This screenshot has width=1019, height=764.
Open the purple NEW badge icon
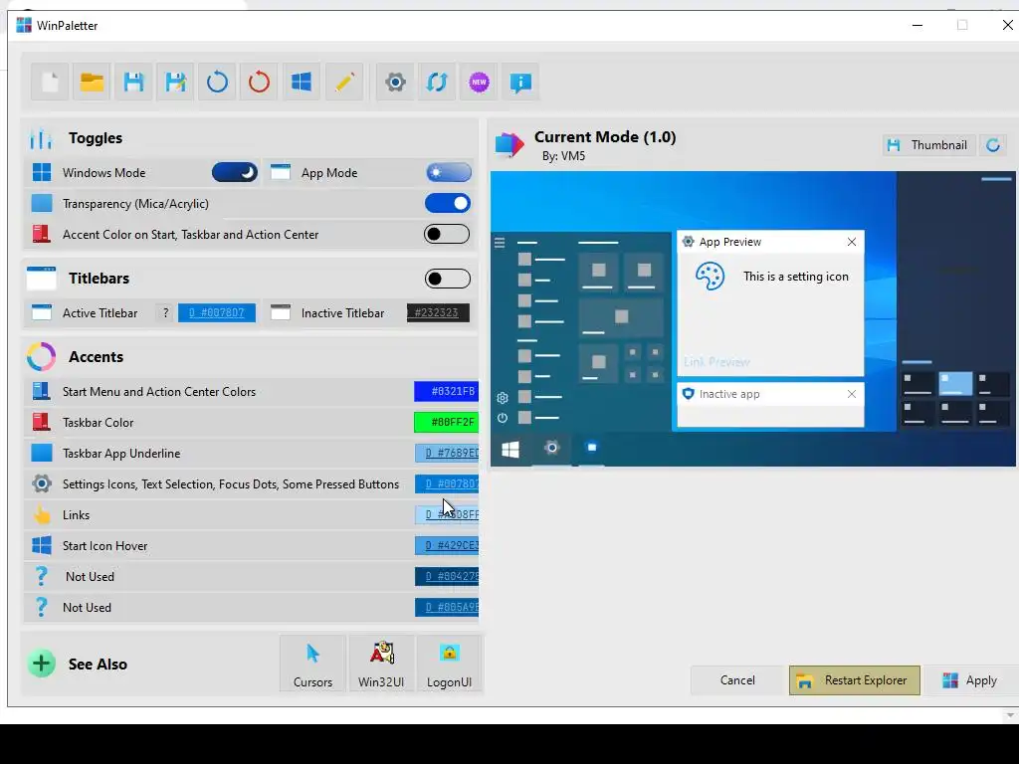pyautogui.click(x=479, y=83)
